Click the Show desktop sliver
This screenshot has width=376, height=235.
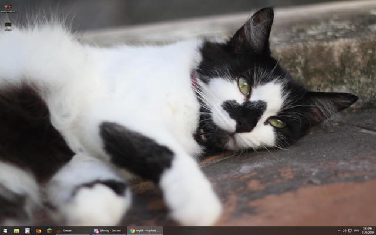pos(375,231)
